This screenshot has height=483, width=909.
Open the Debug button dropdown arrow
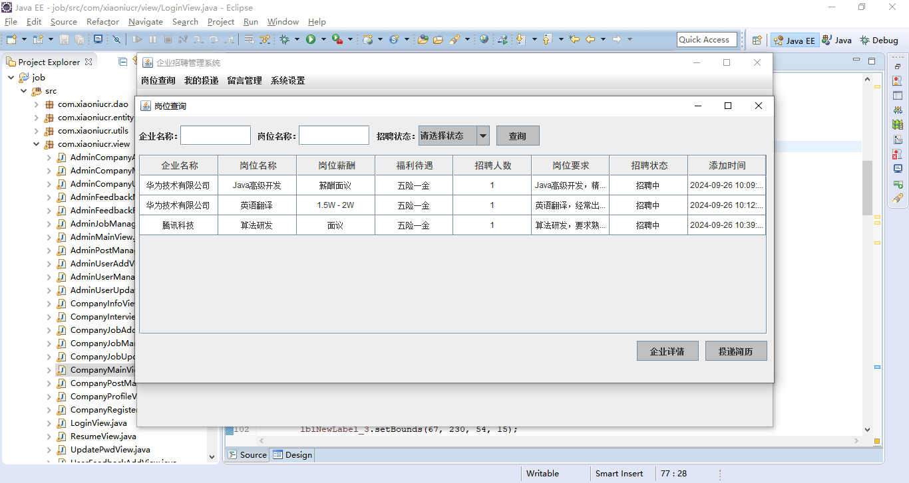(x=297, y=39)
